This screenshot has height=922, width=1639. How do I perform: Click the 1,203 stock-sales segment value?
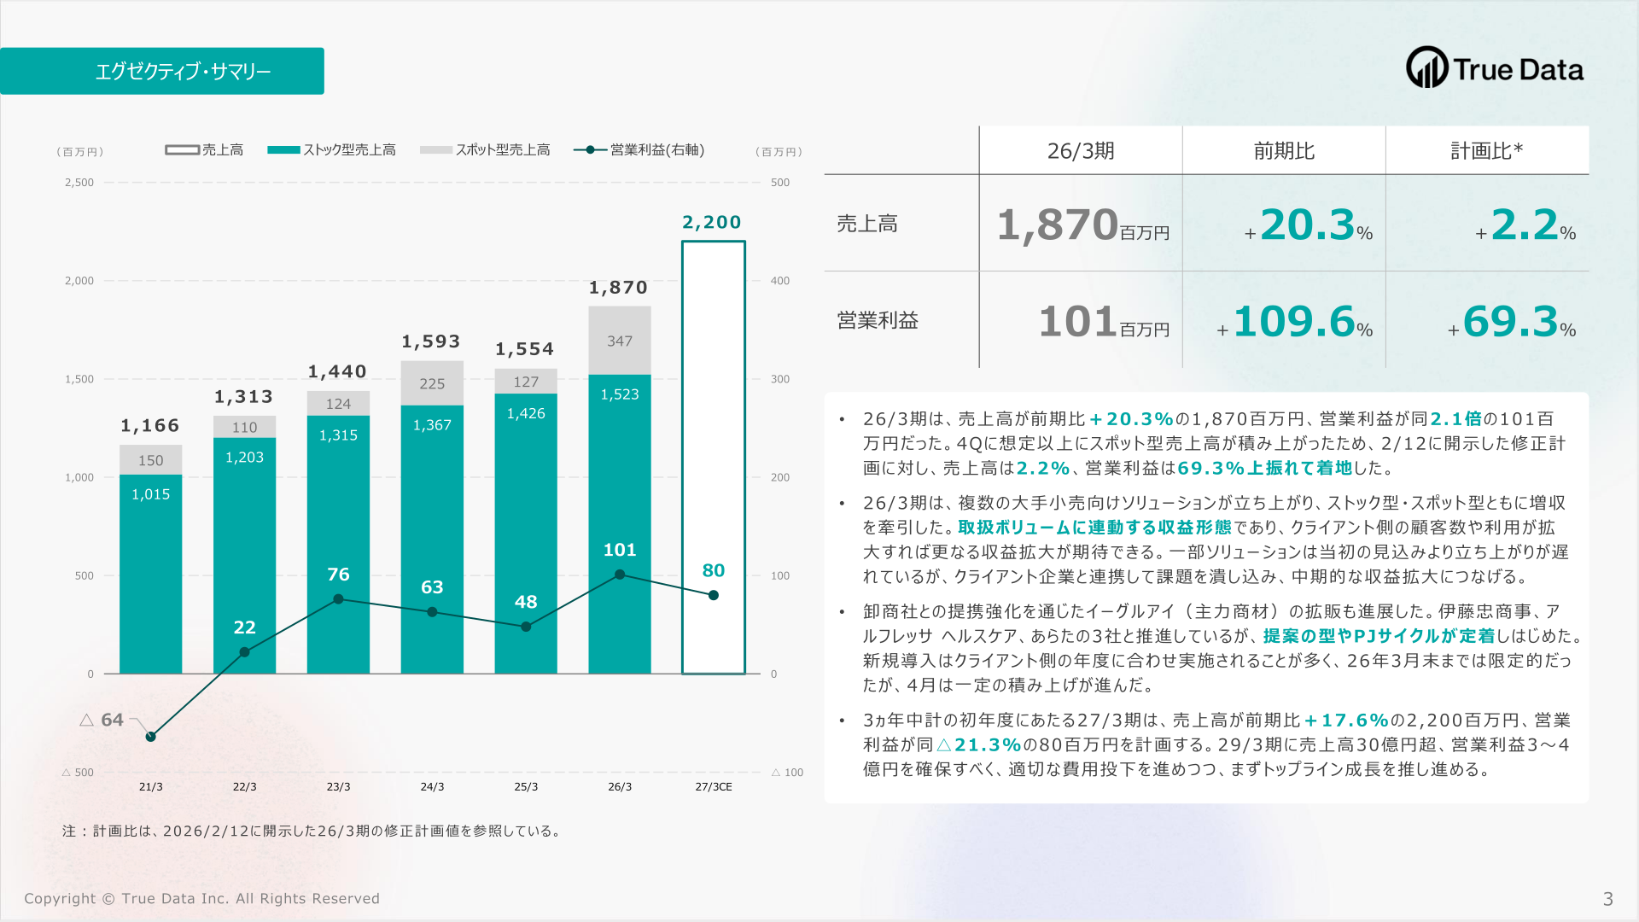pyautogui.click(x=244, y=458)
